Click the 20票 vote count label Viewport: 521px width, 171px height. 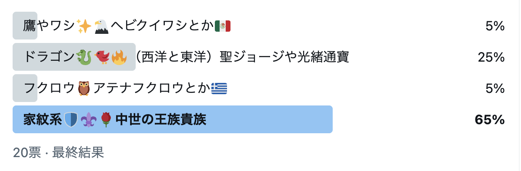[27, 152]
